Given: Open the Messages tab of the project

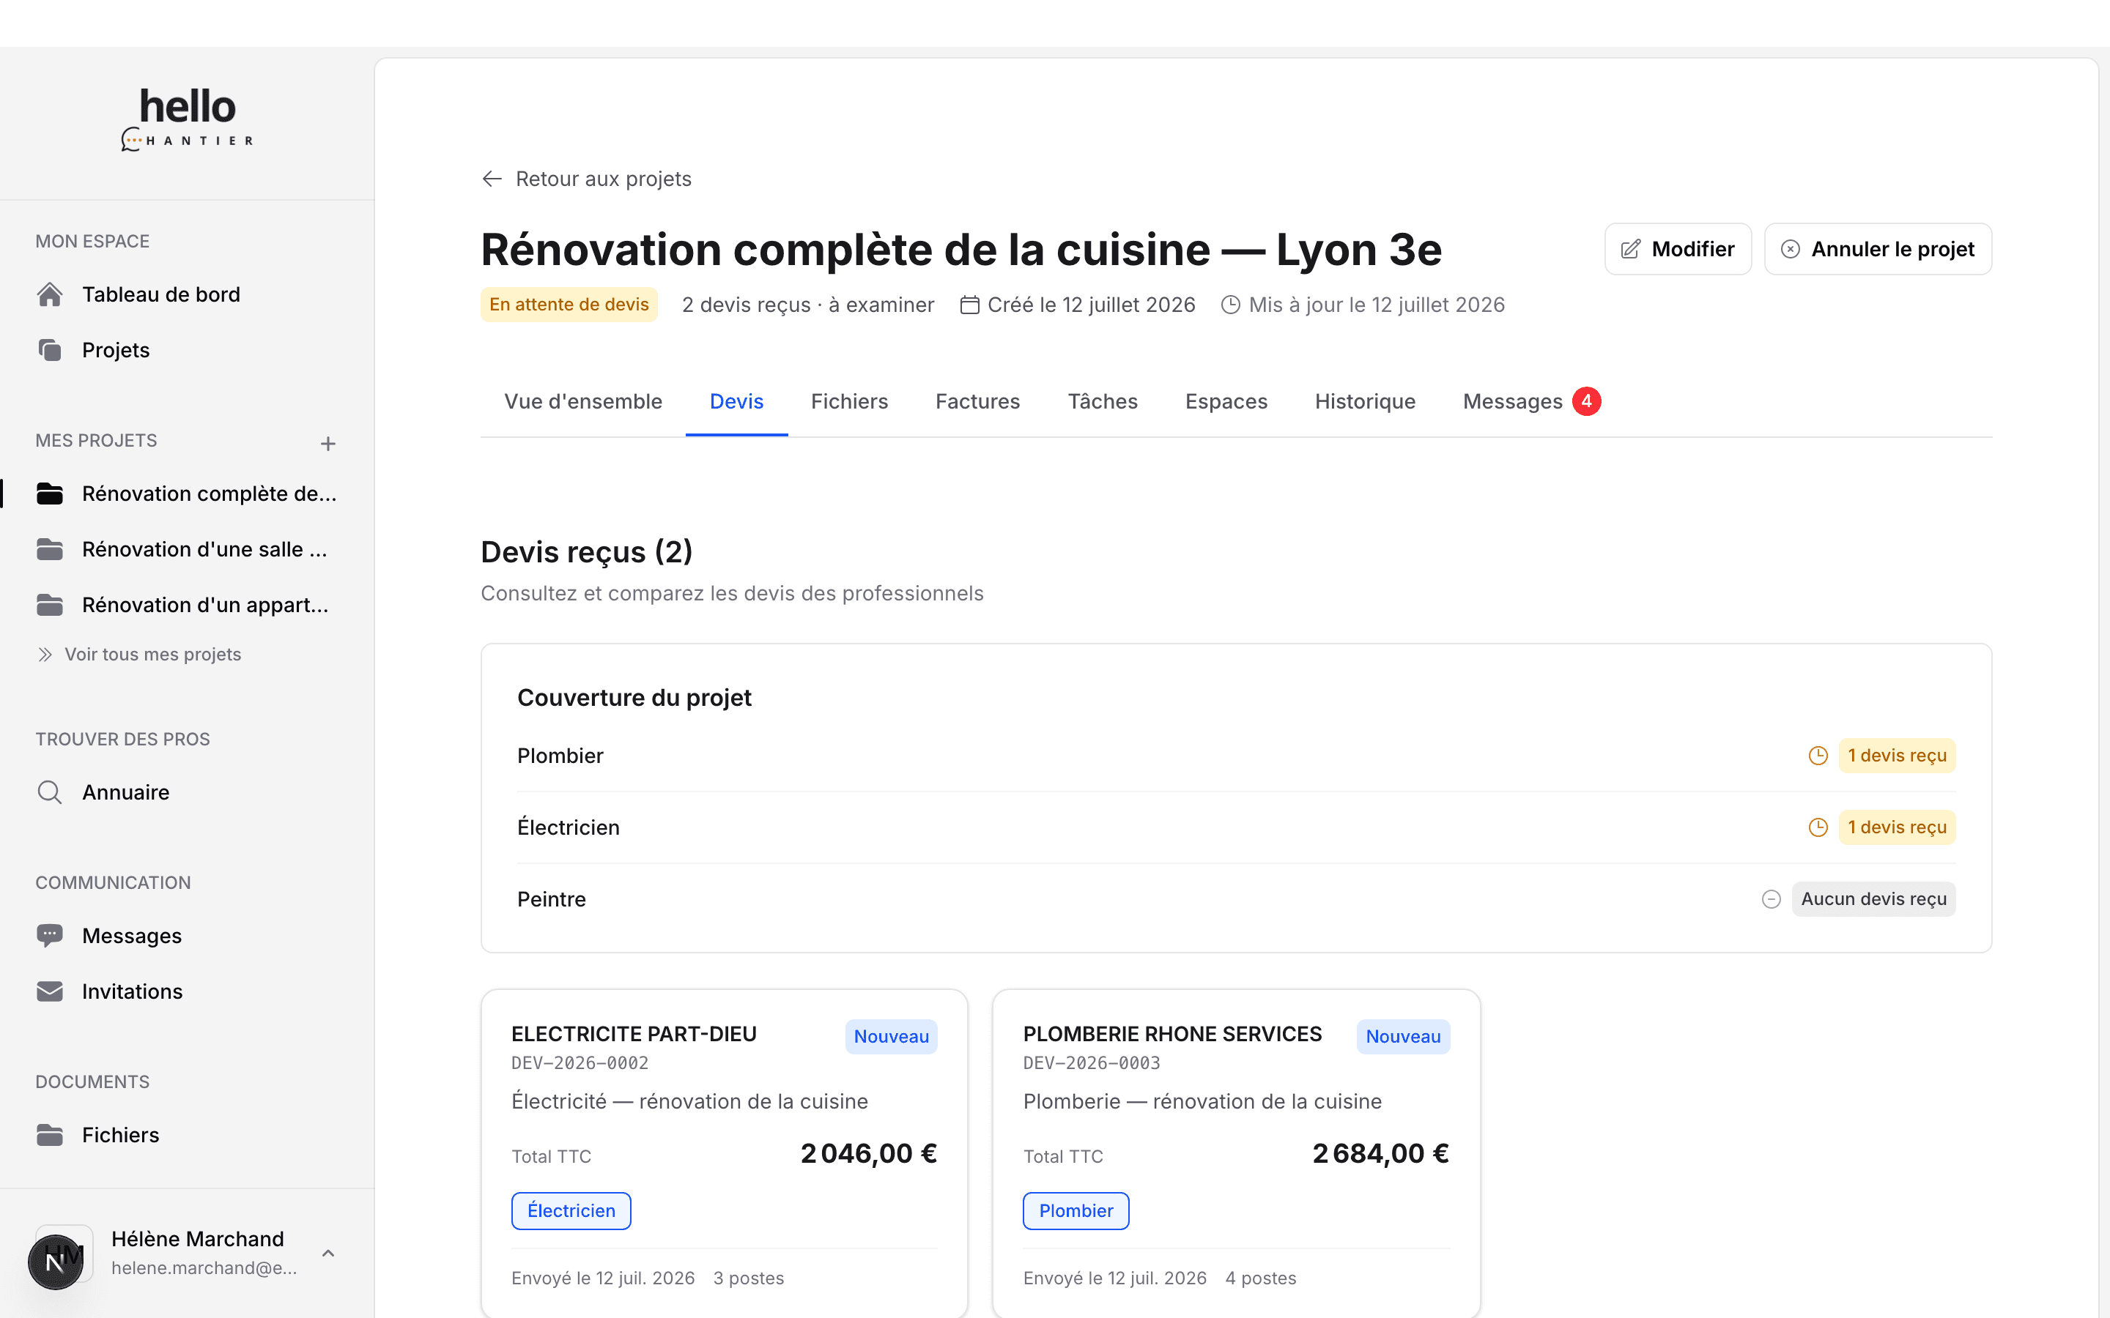Looking at the screenshot, I should (1531, 402).
